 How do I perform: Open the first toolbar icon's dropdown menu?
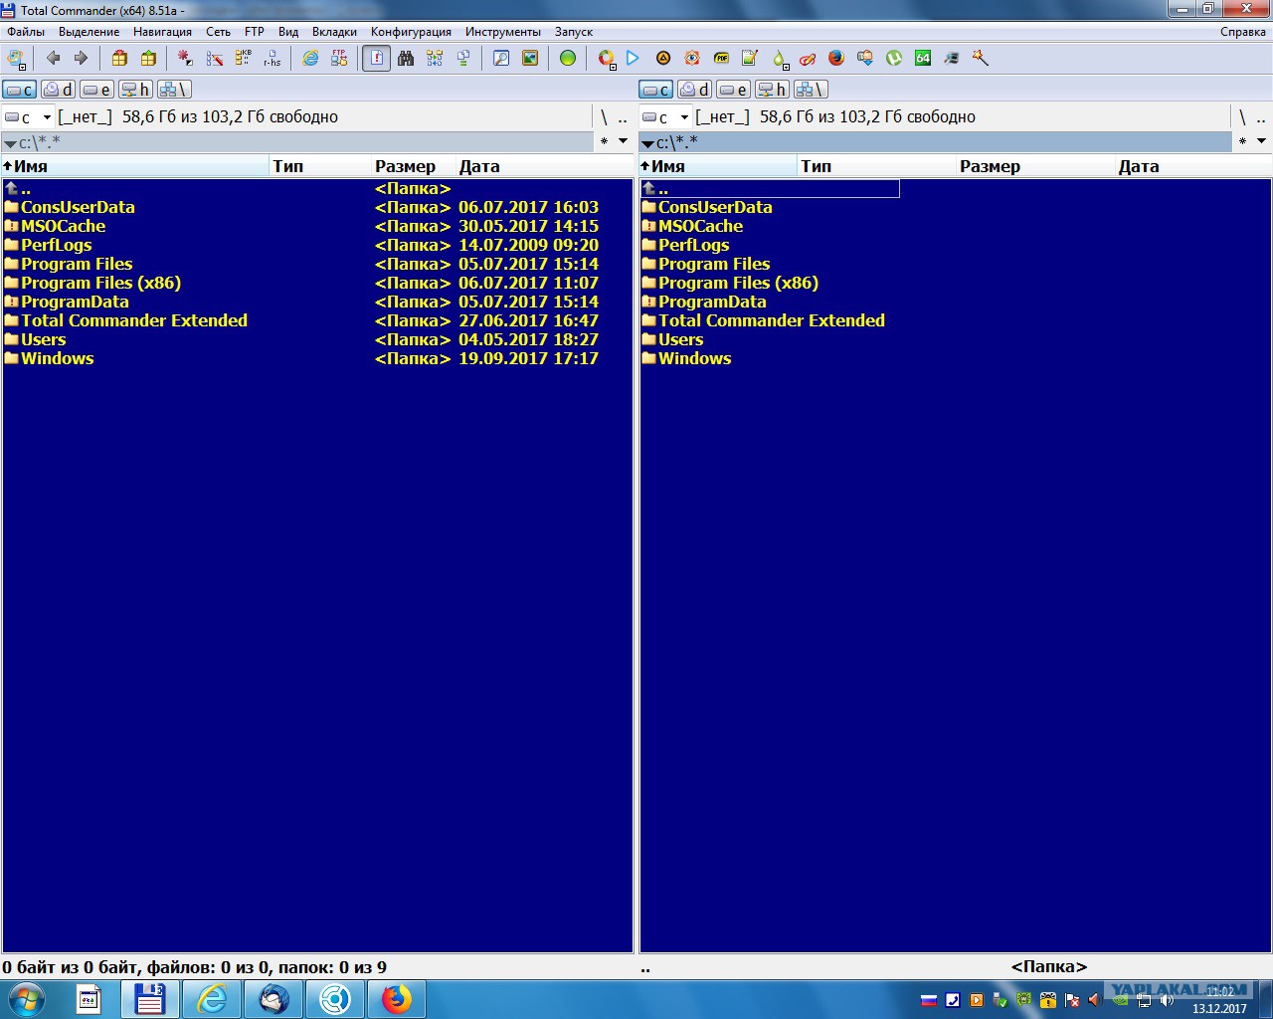click(22, 67)
